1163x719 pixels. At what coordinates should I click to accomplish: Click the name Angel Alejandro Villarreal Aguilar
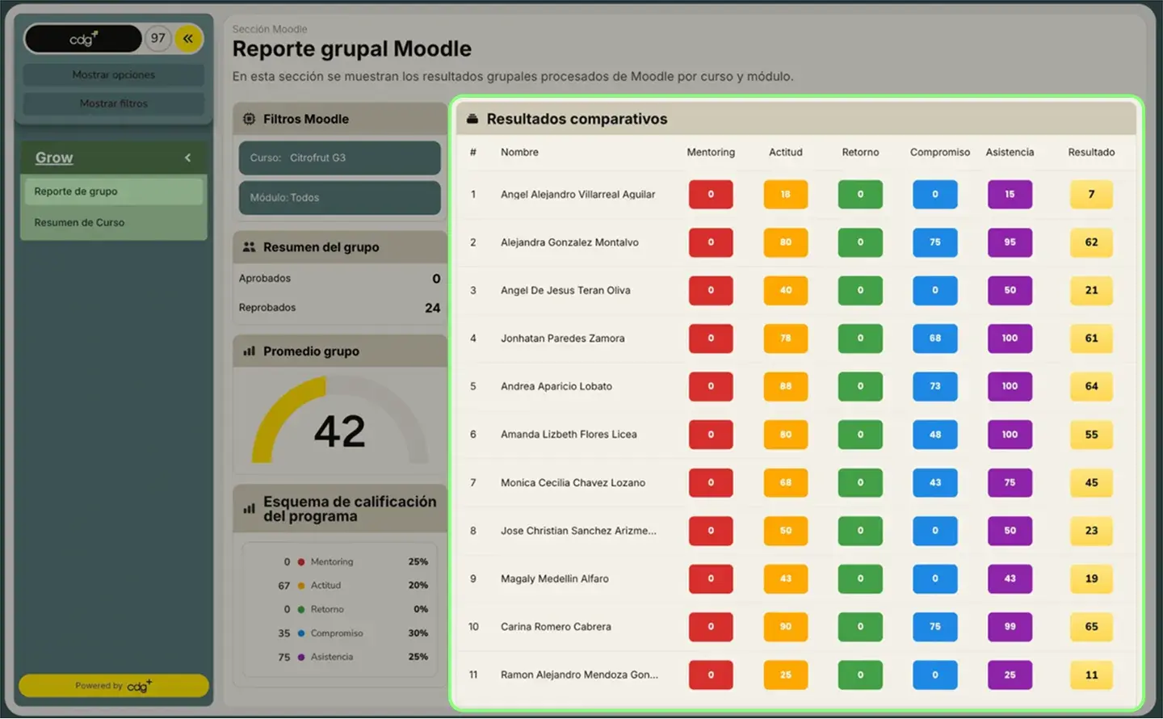point(577,194)
